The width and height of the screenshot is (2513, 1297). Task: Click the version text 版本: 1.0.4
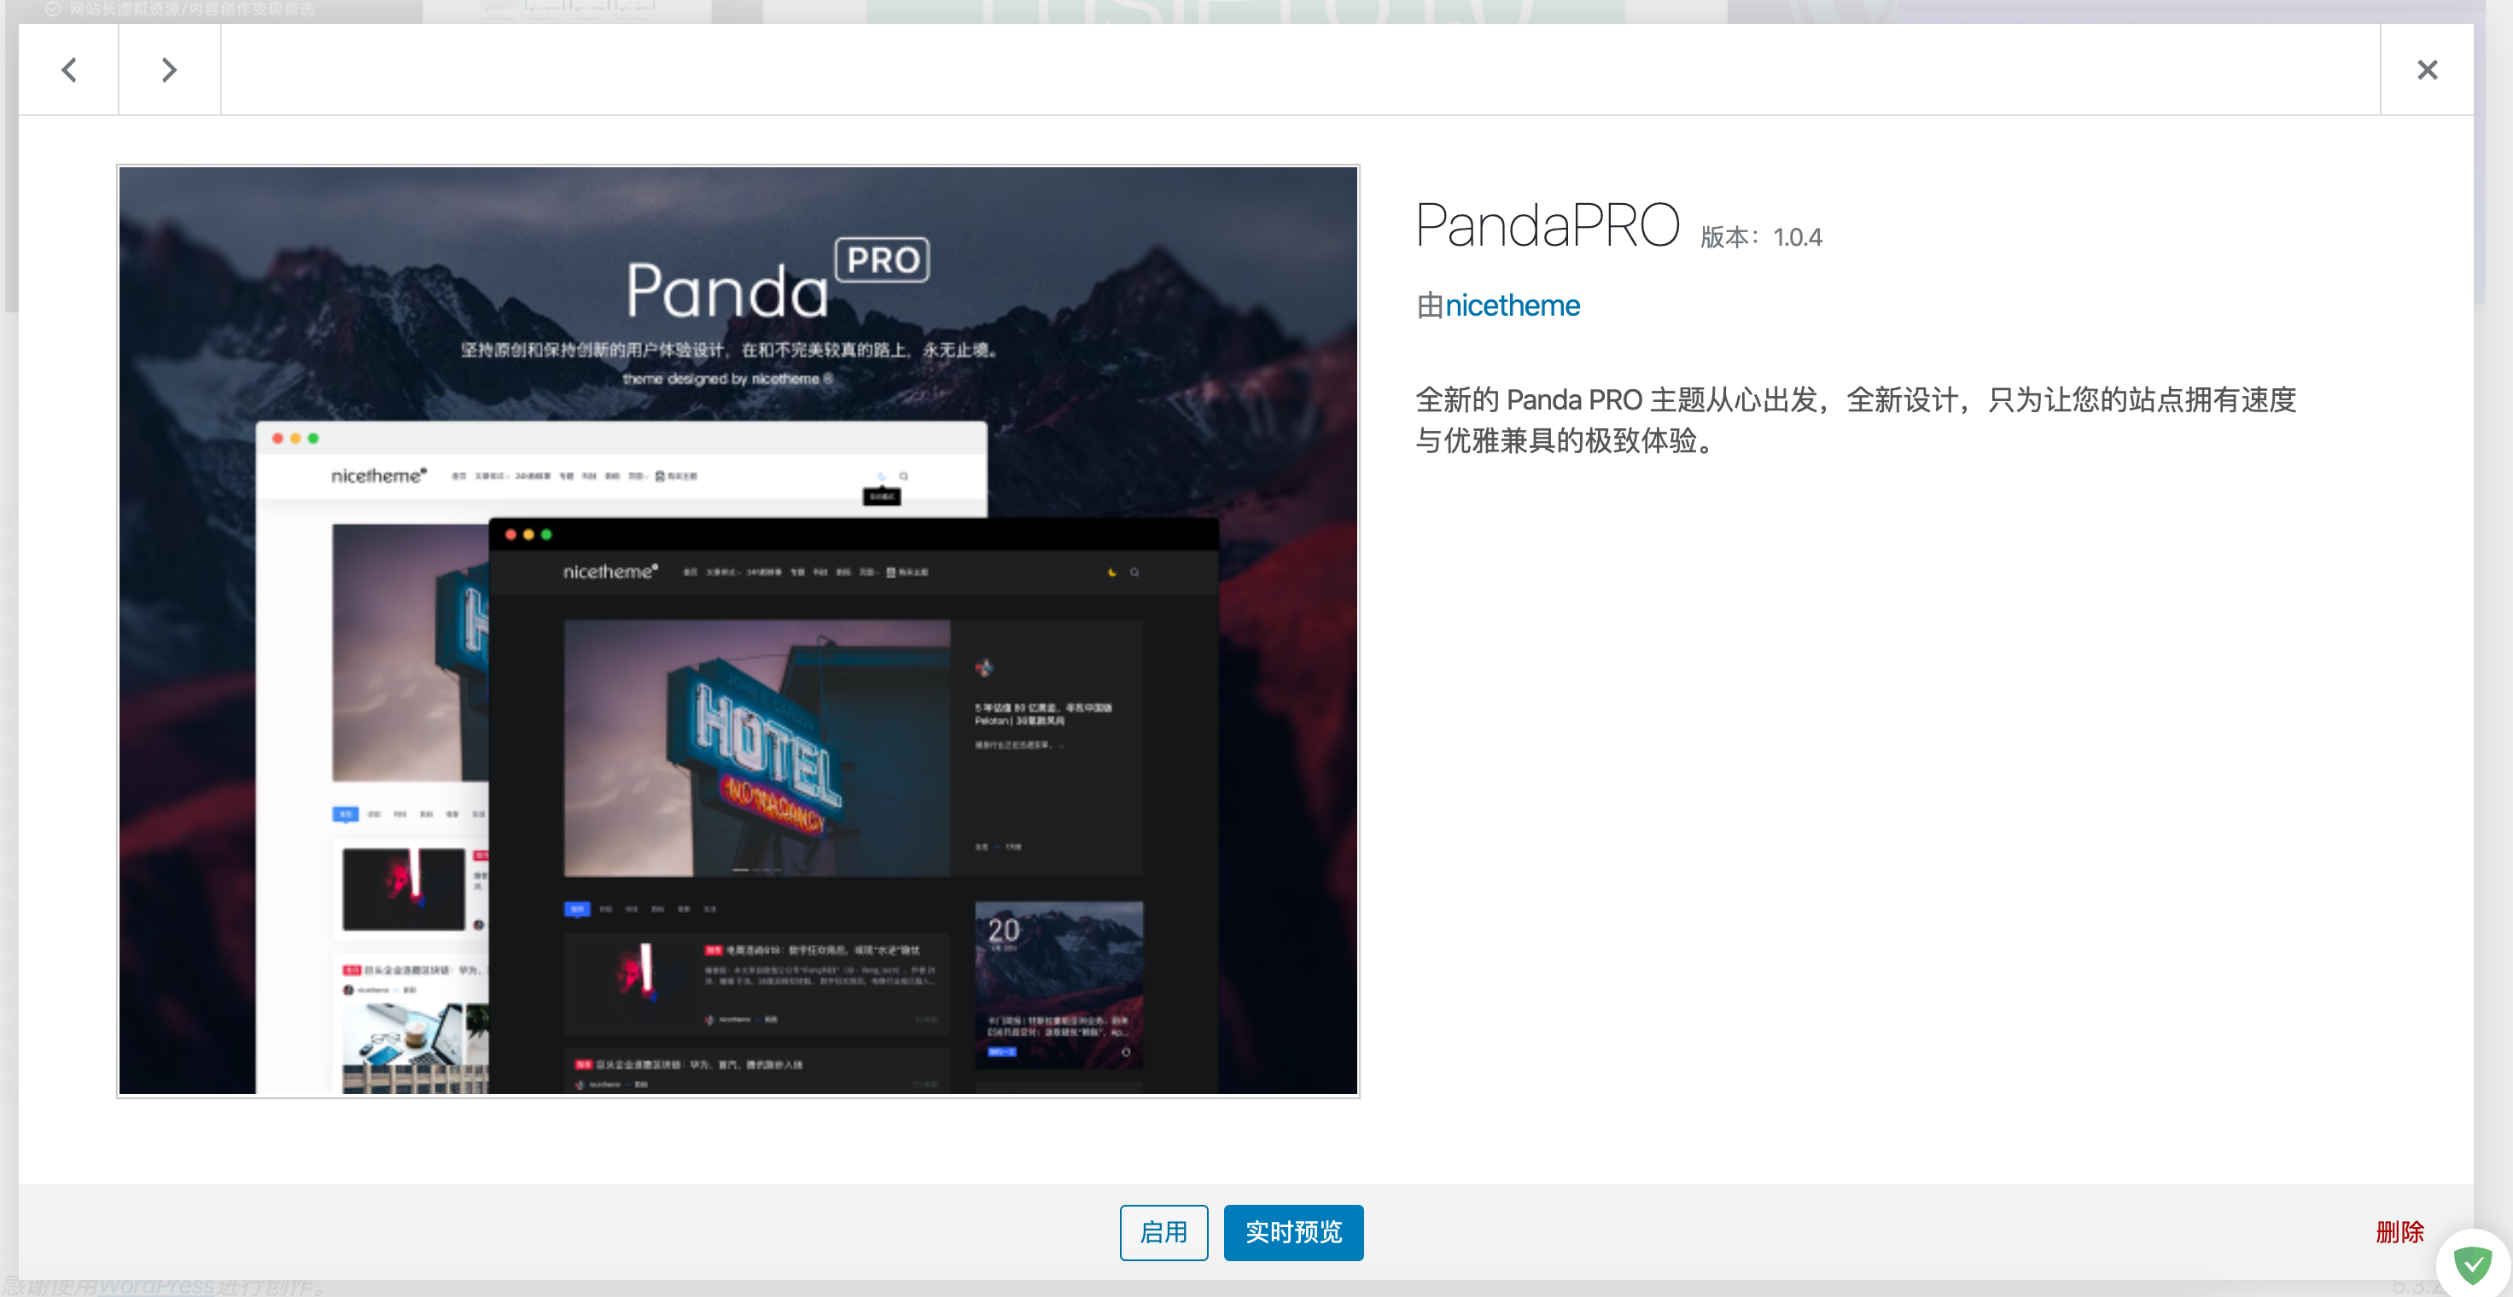tap(1761, 237)
